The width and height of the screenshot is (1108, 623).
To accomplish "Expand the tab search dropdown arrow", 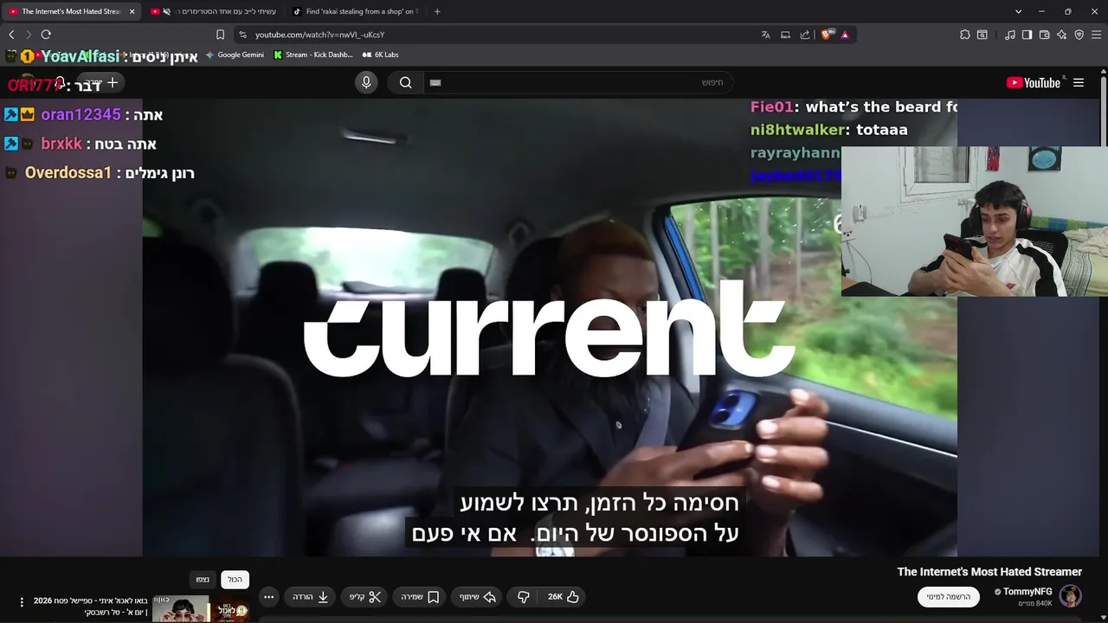I will coord(1018,11).
